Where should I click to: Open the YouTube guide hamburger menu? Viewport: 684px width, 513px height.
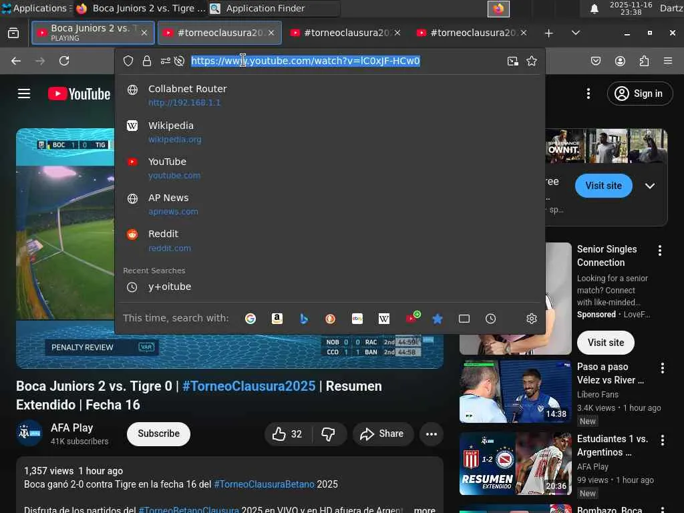(24, 94)
